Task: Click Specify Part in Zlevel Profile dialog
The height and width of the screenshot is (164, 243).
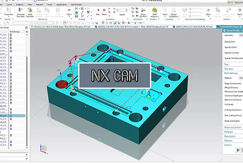Action: click(x=230, y=42)
